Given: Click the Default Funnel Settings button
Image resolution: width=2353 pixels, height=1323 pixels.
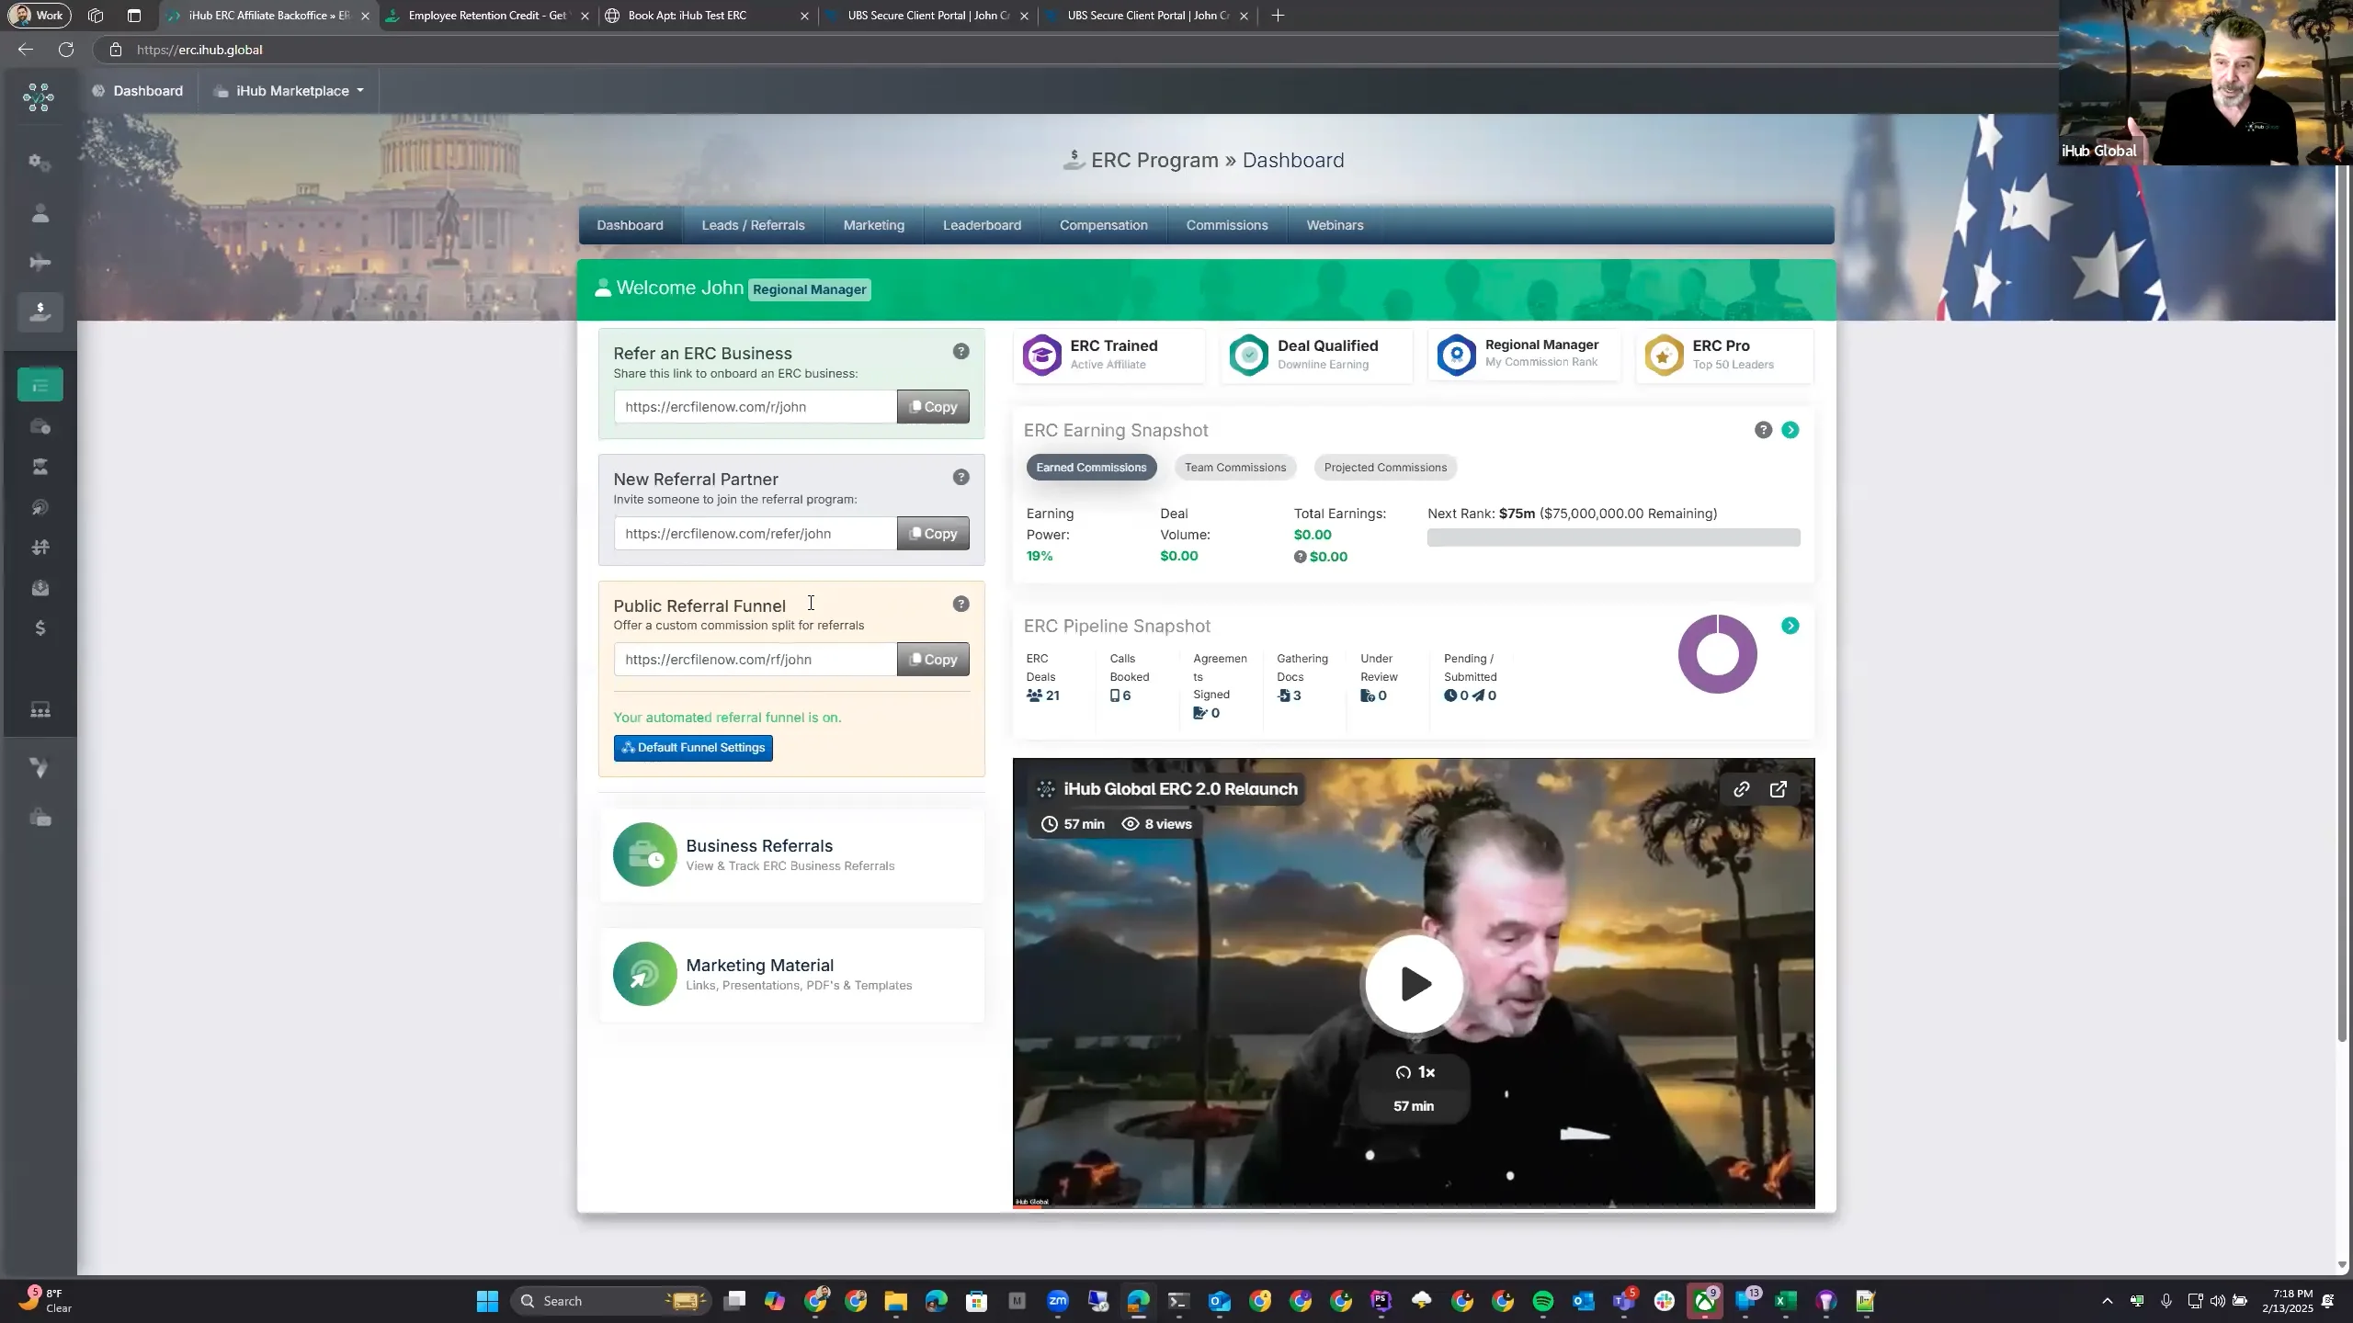Looking at the screenshot, I should coord(693,747).
